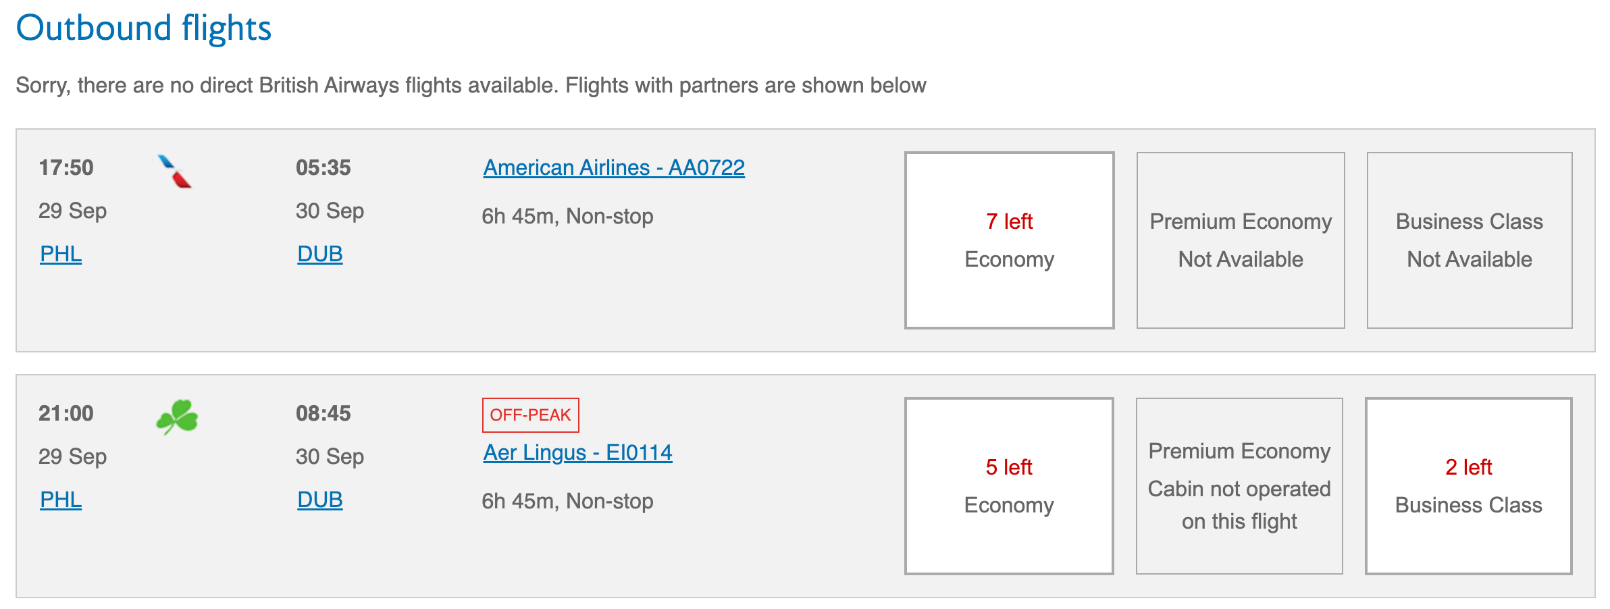
Task: Open the Aer Lingus EI0114 flight details
Action: [x=577, y=452]
